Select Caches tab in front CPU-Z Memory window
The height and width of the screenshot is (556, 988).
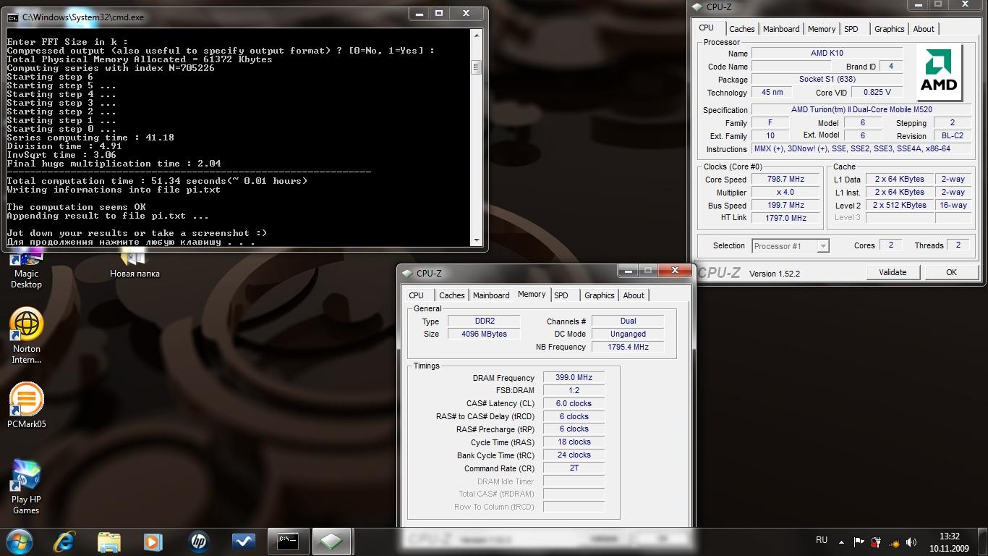coord(452,295)
